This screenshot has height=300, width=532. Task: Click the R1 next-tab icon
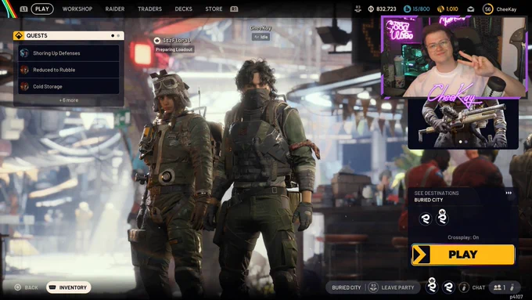coord(234,9)
